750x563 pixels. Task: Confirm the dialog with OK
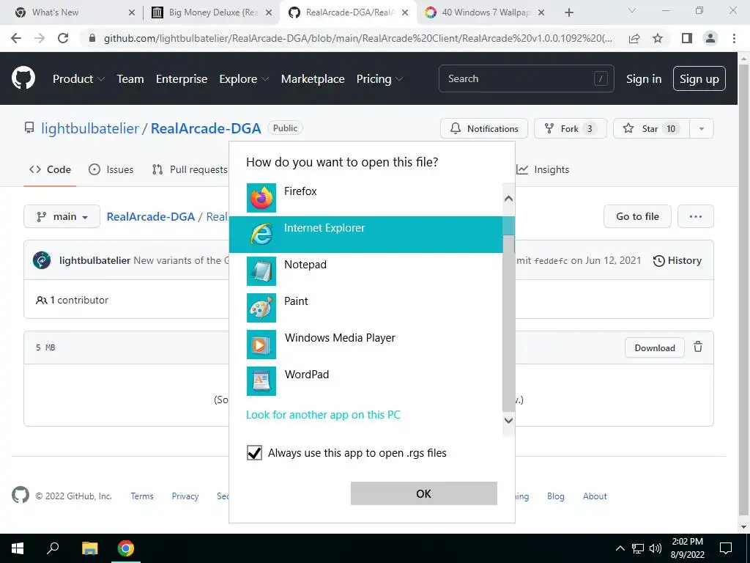(x=424, y=493)
